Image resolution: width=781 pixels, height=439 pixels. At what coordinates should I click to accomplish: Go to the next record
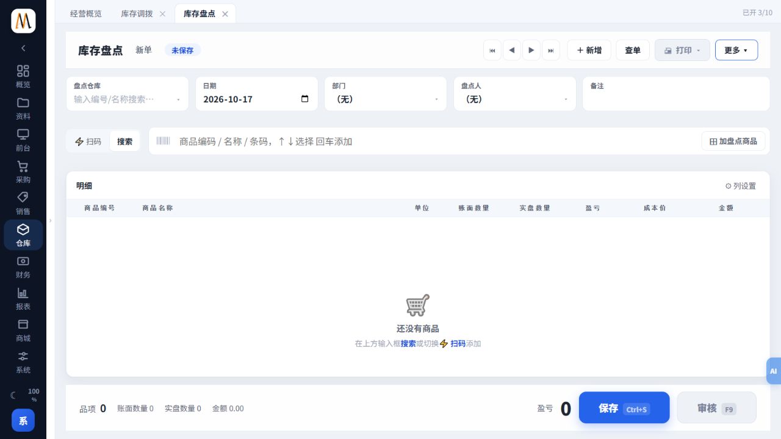(x=531, y=50)
